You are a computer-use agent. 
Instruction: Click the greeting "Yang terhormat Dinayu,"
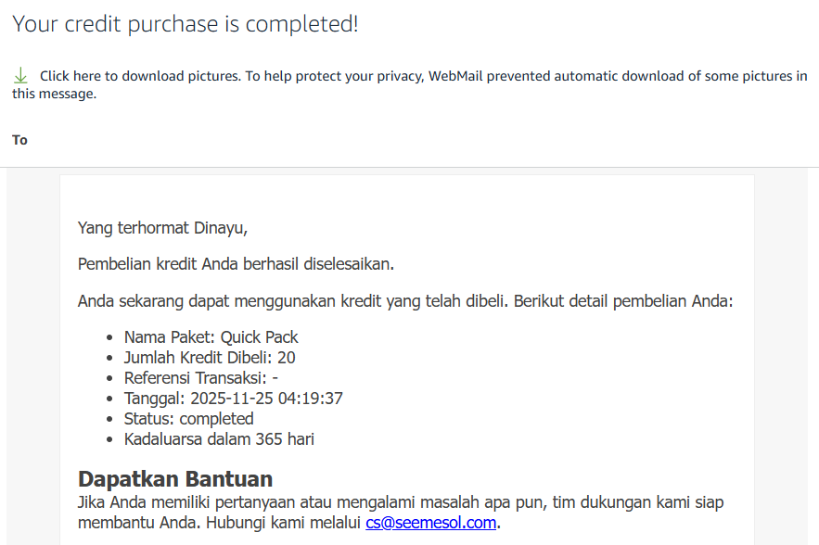162,228
